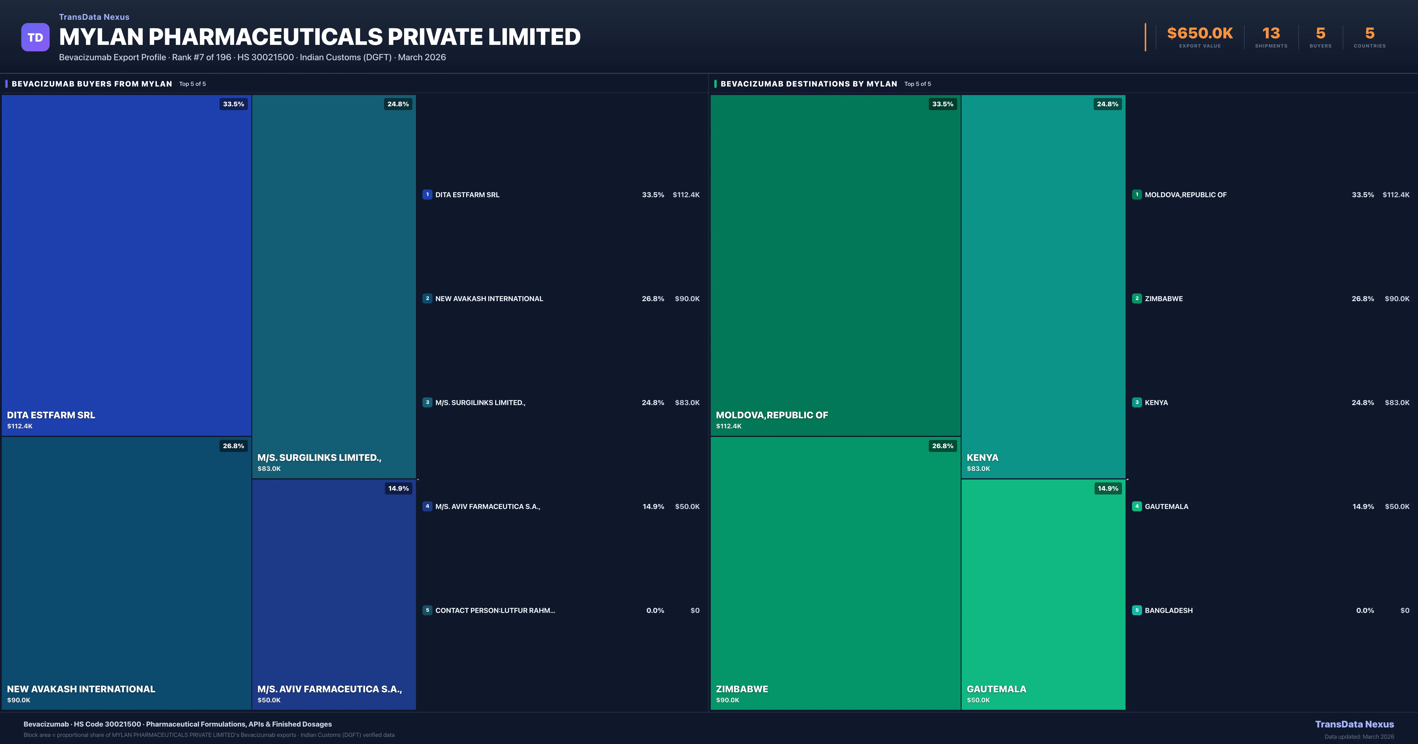Click rank badge 1 beside DITA ESTFARM SRL
This screenshot has height=744, width=1418.
(427, 194)
